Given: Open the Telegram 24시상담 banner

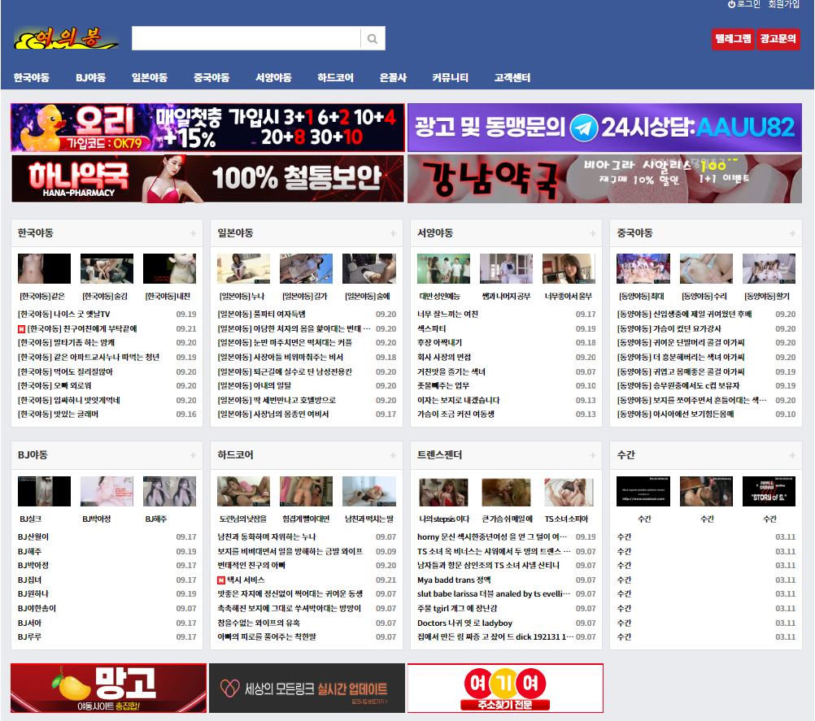Looking at the screenshot, I should point(604,128).
